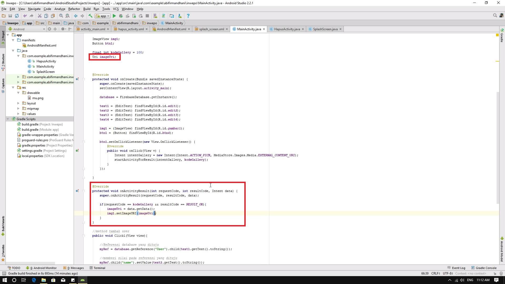Click the green Run app button
The width and height of the screenshot is (505, 284).
pyautogui.click(x=114, y=16)
